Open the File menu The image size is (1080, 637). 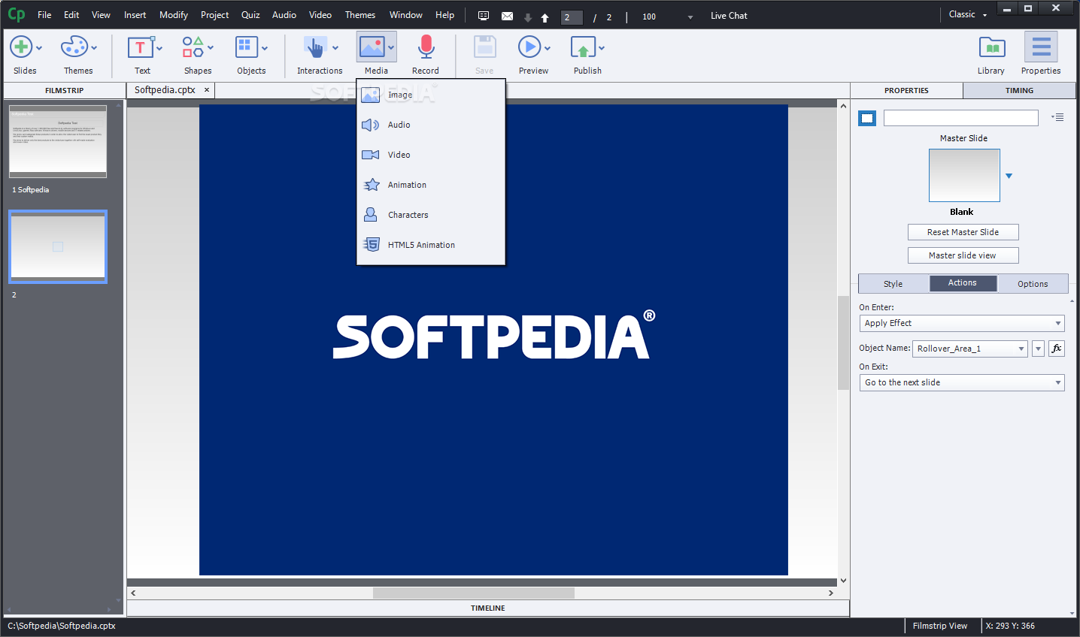(44, 15)
